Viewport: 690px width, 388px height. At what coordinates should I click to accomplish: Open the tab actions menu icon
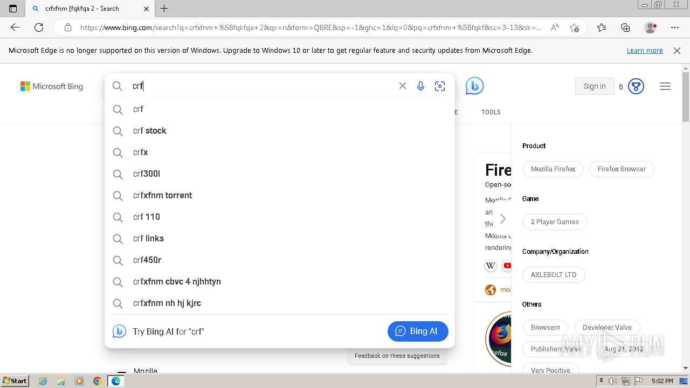pyautogui.click(x=13, y=9)
